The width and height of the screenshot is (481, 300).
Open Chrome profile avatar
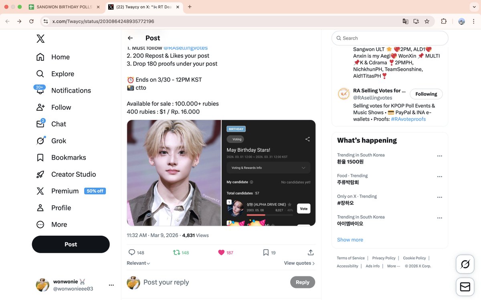click(461, 21)
